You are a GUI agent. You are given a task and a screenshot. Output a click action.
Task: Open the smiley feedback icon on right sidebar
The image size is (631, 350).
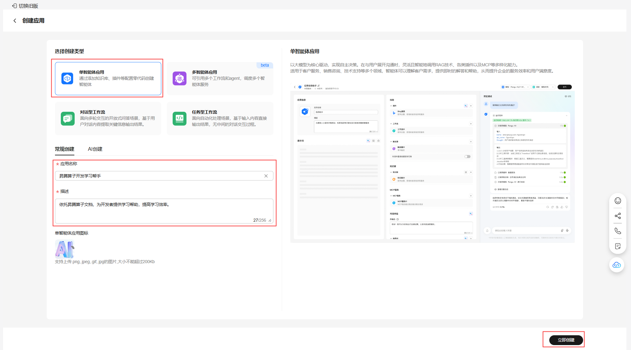coord(618,201)
